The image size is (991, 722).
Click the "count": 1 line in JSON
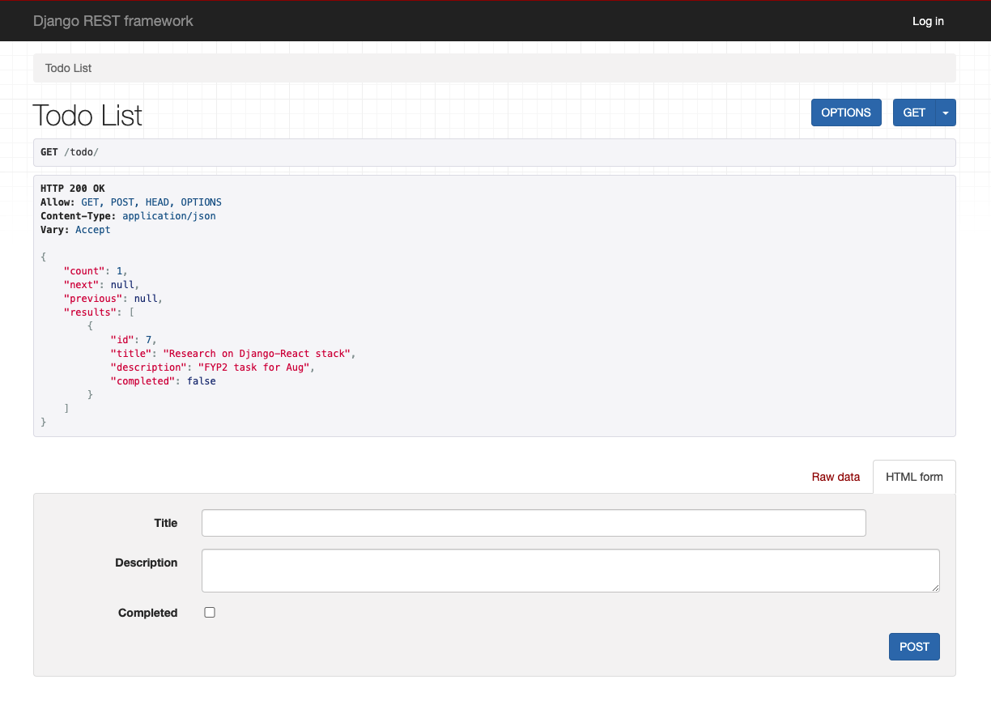96,271
